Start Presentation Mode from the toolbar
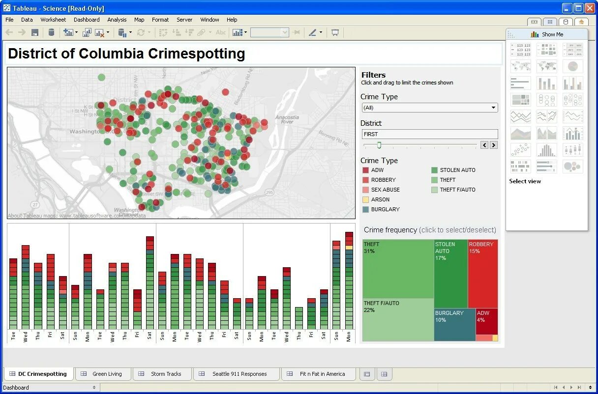The height and width of the screenshot is (394, 598). [x=335, y=32]
